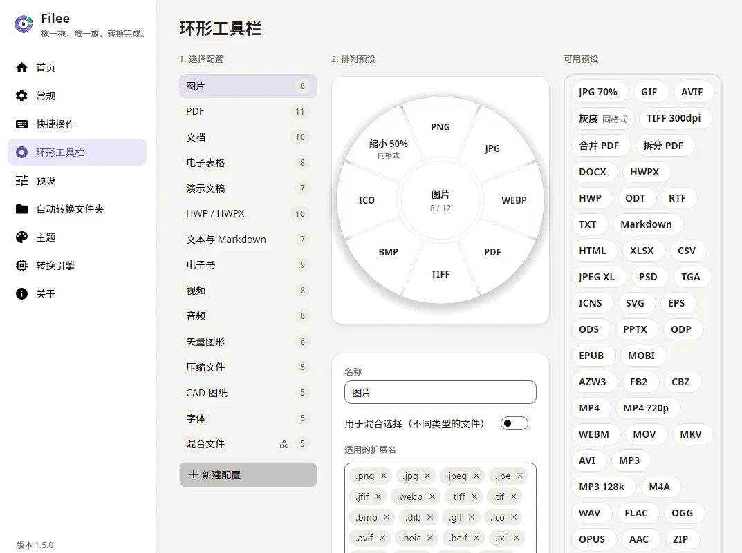Click the gear icon beside 常规
The width and height of the screenshot is (742, 553).
[21, 95]
